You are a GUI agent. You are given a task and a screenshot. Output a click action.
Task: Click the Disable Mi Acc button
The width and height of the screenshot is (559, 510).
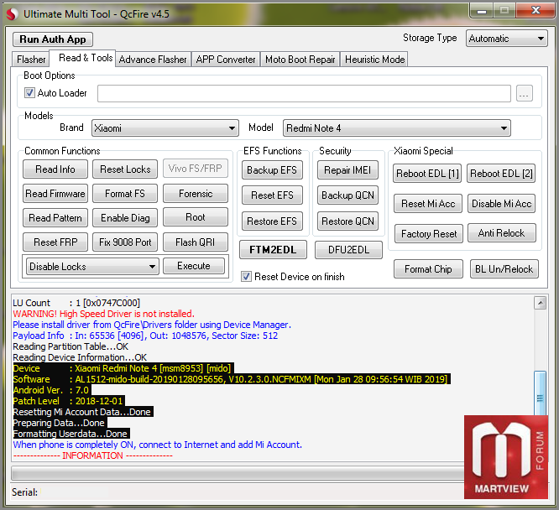click(x=501, y=204)
